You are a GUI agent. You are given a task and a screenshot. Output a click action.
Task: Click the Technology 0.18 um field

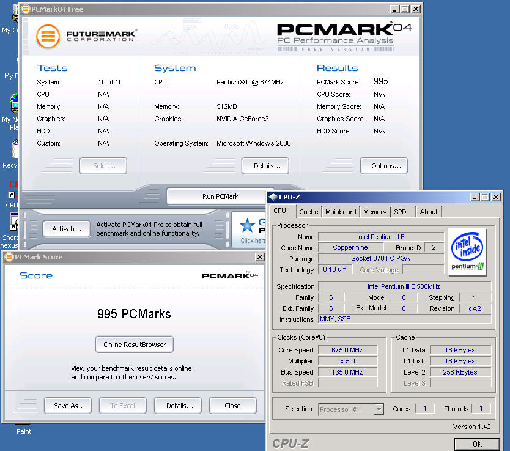coord(335,269)
